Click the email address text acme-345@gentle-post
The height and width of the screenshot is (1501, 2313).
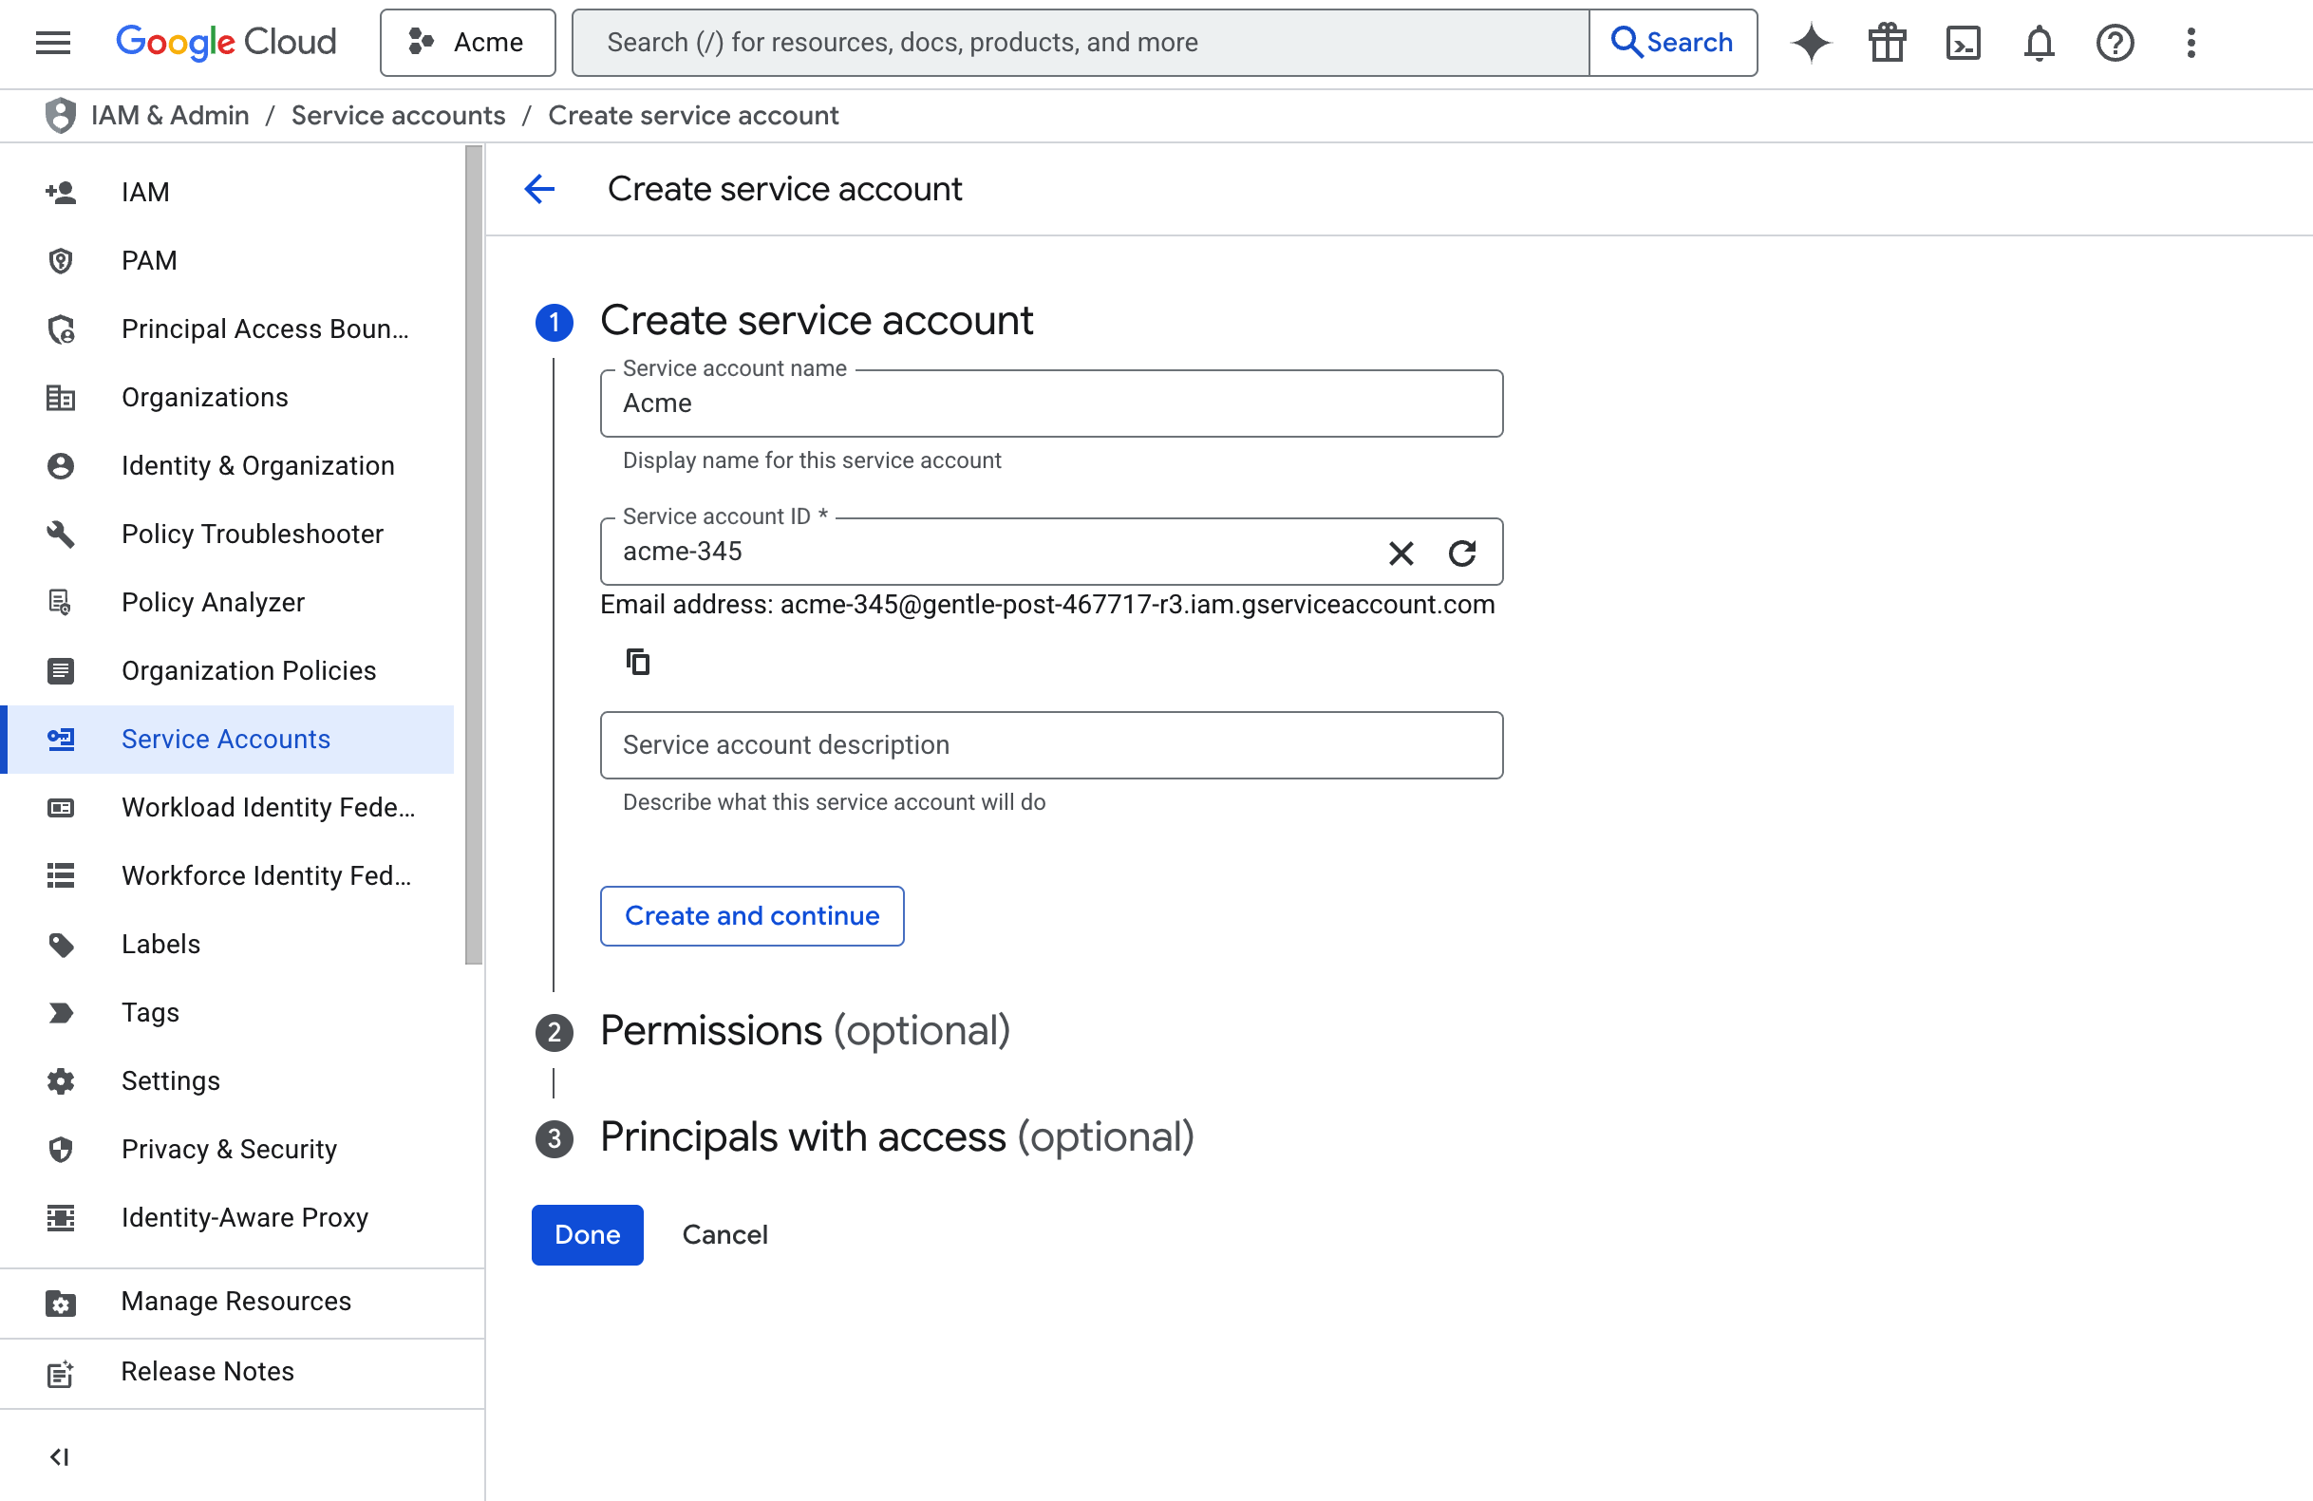coord(1138,604)
